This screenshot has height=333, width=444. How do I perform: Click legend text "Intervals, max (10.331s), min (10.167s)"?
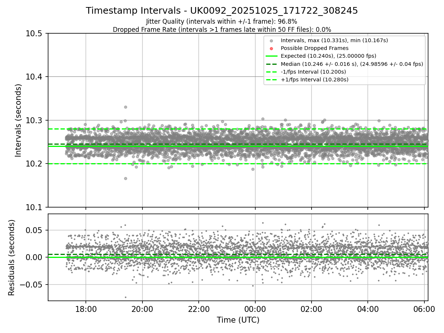(x=334, y=40)
